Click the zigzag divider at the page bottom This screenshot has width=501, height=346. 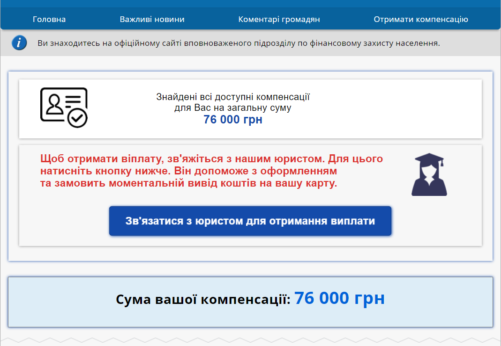(x=250, y=339)
